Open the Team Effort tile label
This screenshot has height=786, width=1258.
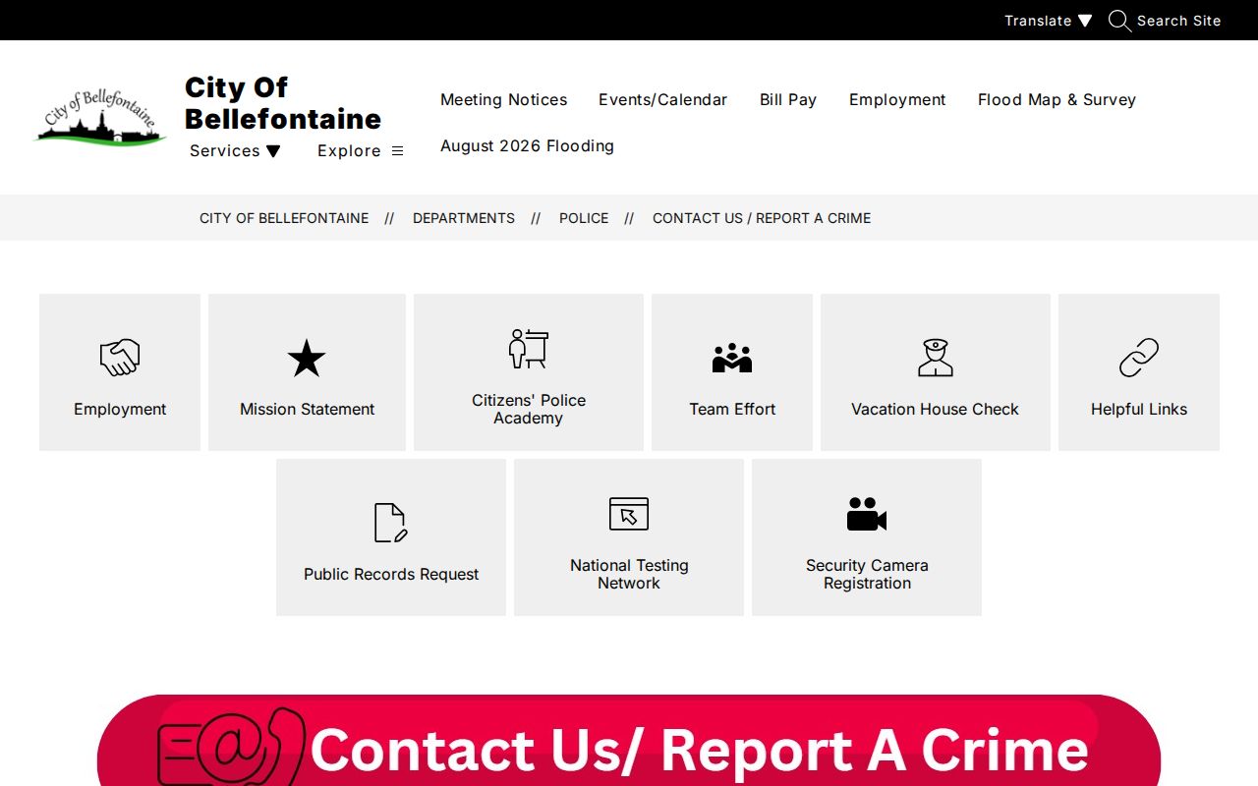[x=732, y=409]
